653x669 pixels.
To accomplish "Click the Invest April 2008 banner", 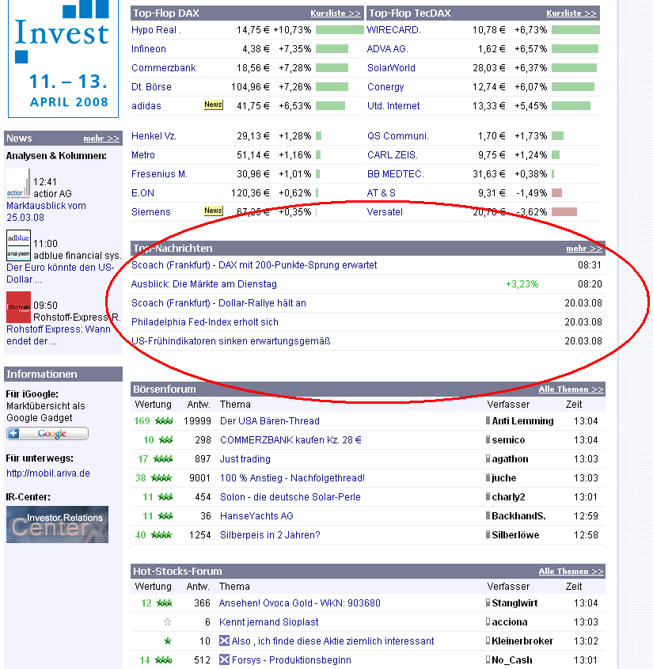I will (x=63, y=59).
